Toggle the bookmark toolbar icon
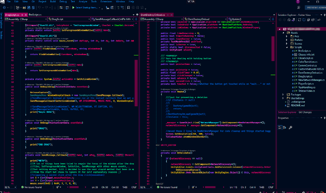Screen dimensions: 326x193 point(129,8)
